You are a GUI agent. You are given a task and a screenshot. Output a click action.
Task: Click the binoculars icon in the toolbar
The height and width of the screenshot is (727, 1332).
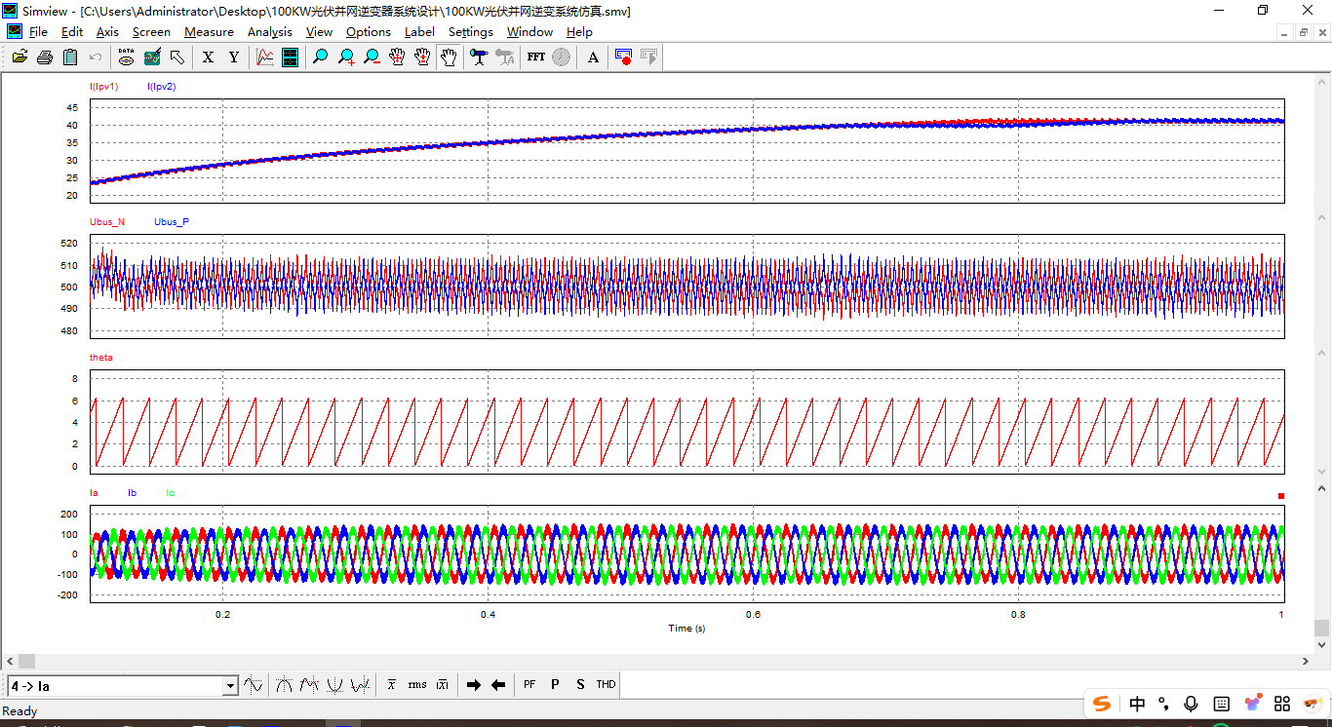(x=478, y=57)
